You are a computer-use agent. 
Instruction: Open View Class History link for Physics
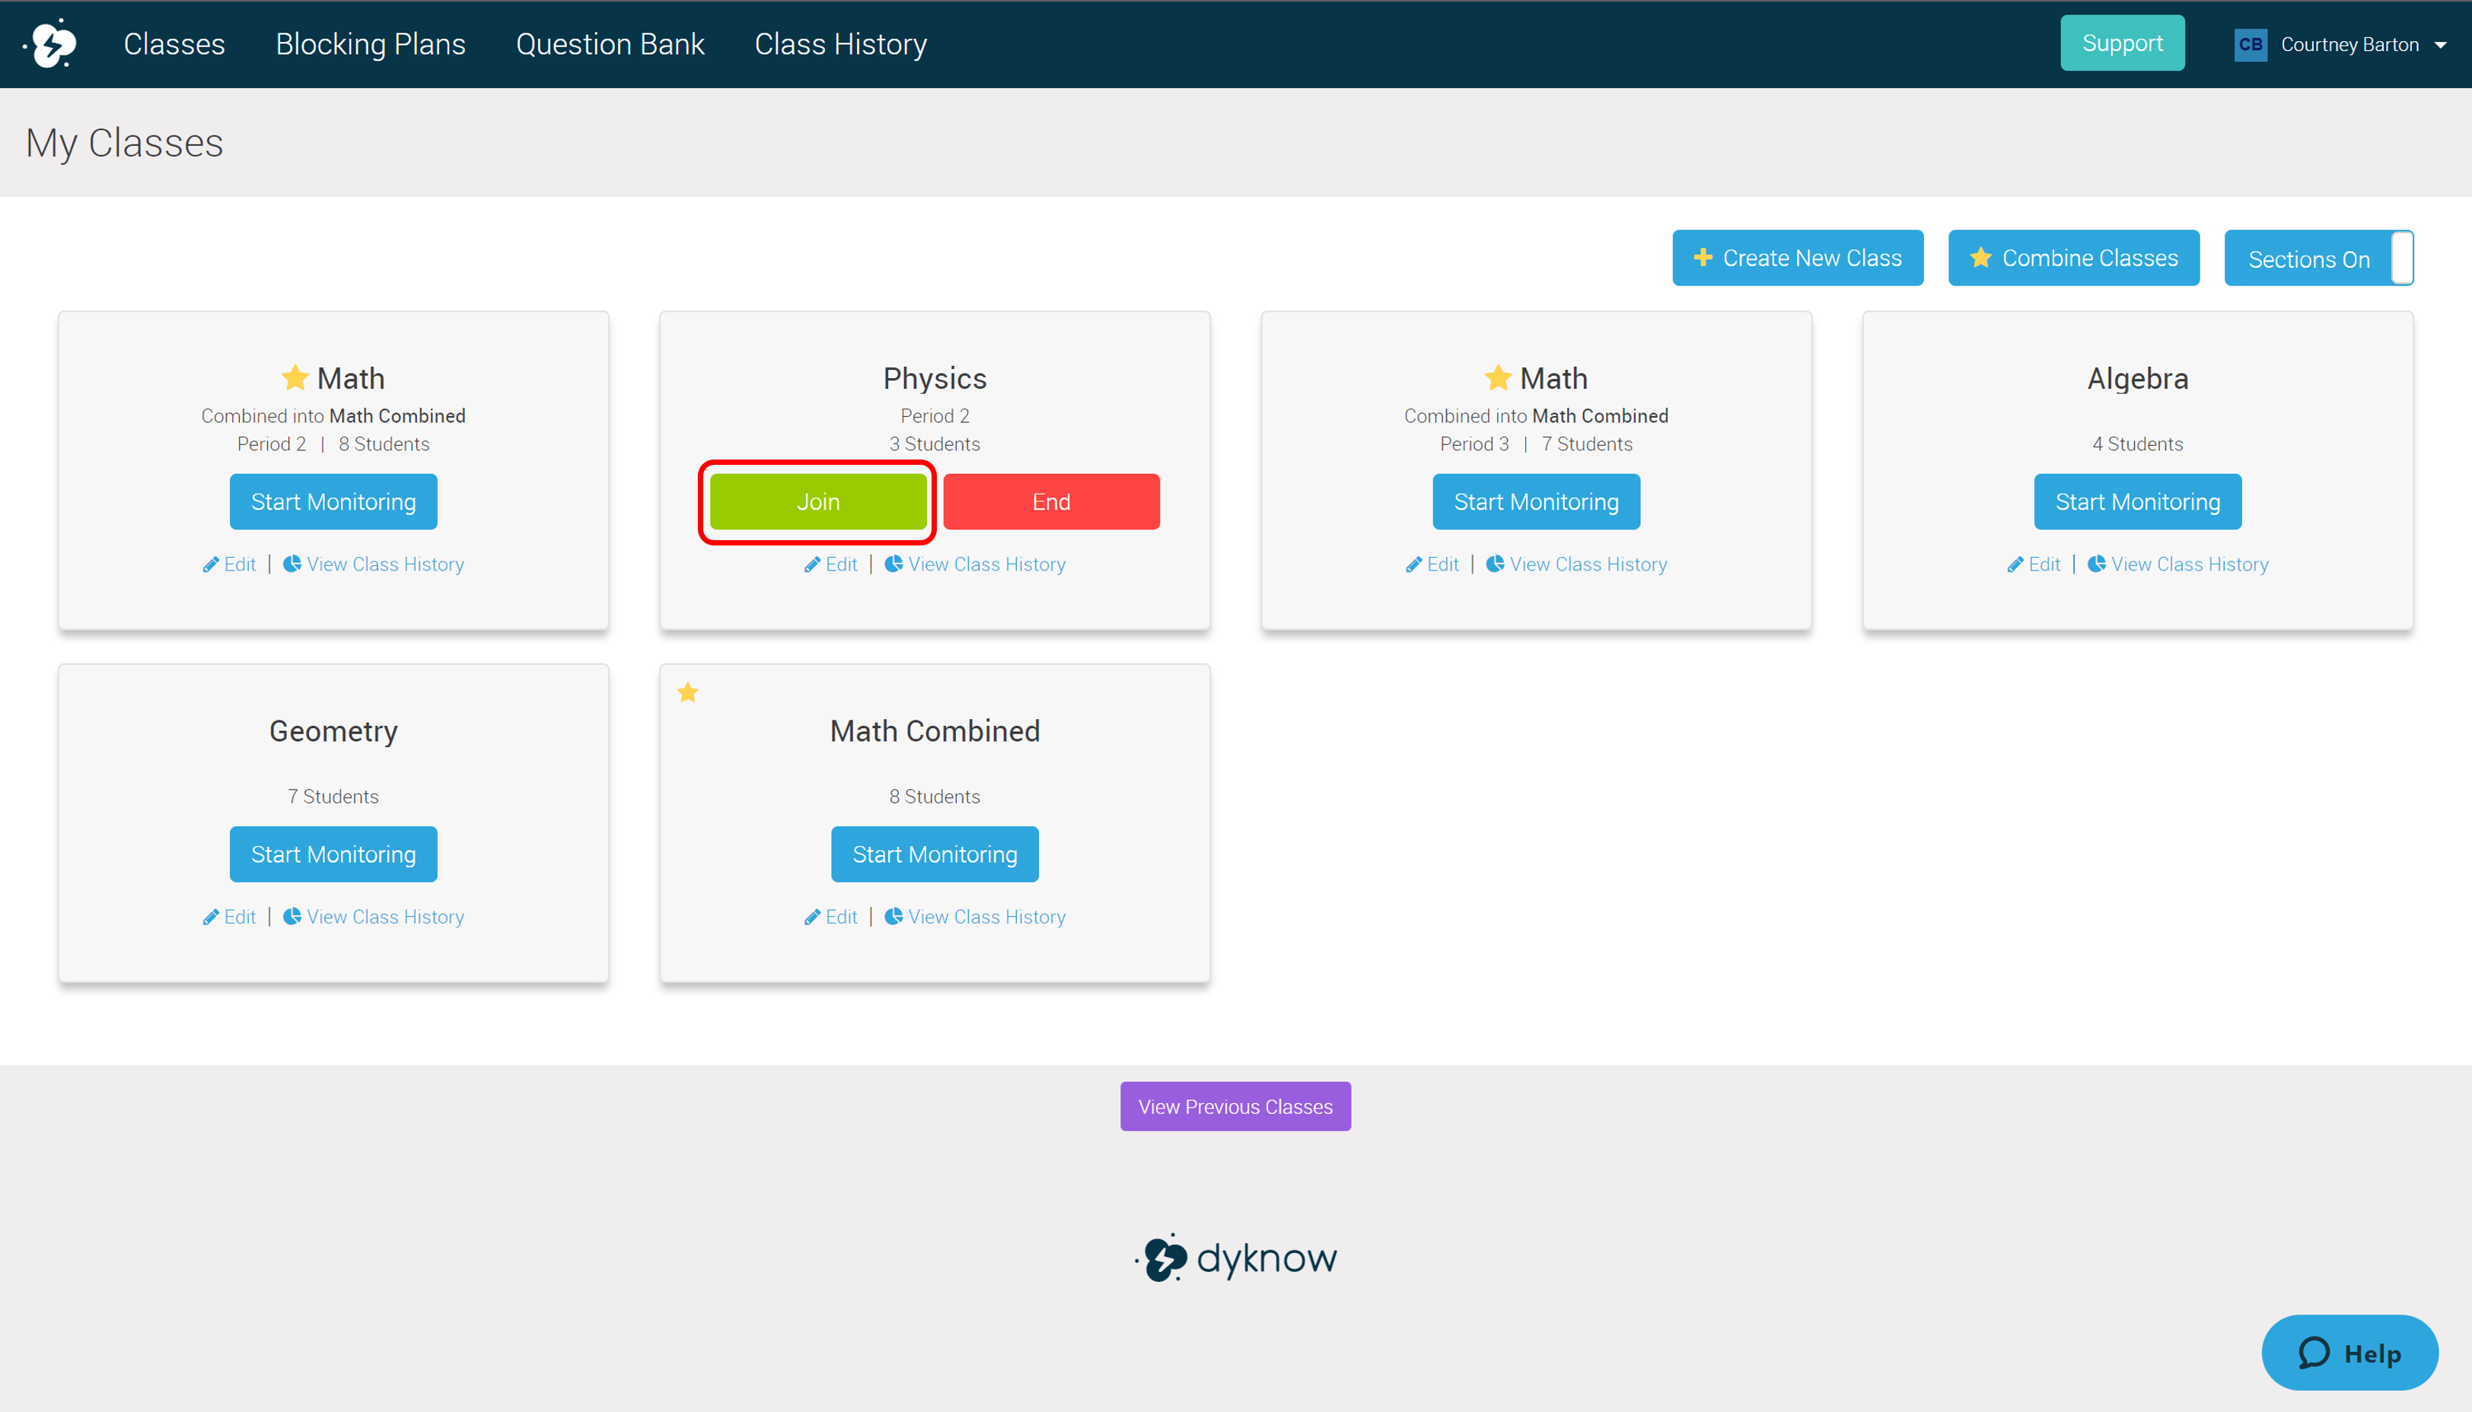pyautogui.click(x=986, y=564)
